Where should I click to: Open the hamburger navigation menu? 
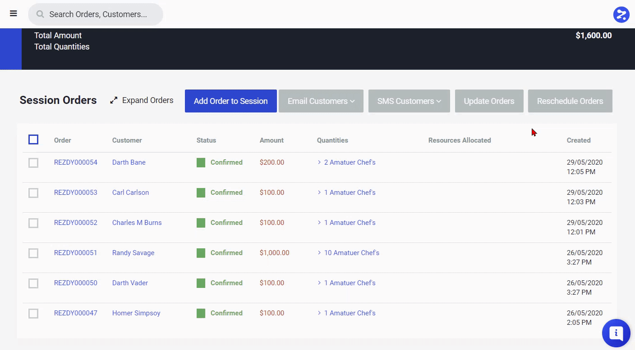14,13
